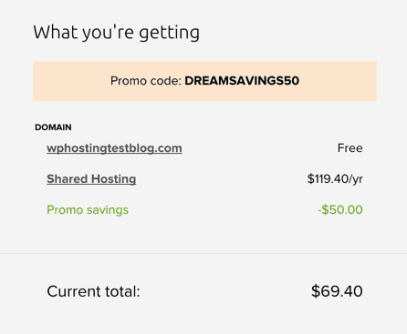The width and height of the screenshot is (407, 334).
Task: Click the "What you're getting" heading
Action: click(x=117, y=33)
